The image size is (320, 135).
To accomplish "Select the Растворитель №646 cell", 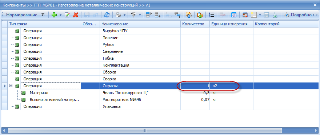I will click(x=140, y=100).
